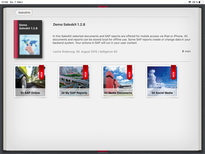Click the 'Demo Saleskit 1.2.8' heading
The width and height of the screenshot is (205, 154).
click(69, 25)
